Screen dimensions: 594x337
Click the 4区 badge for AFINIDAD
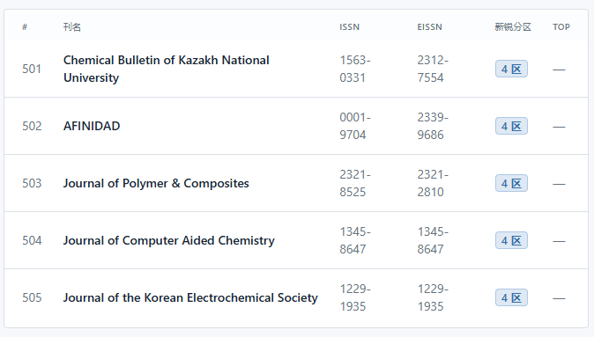[x=511, y=126]
